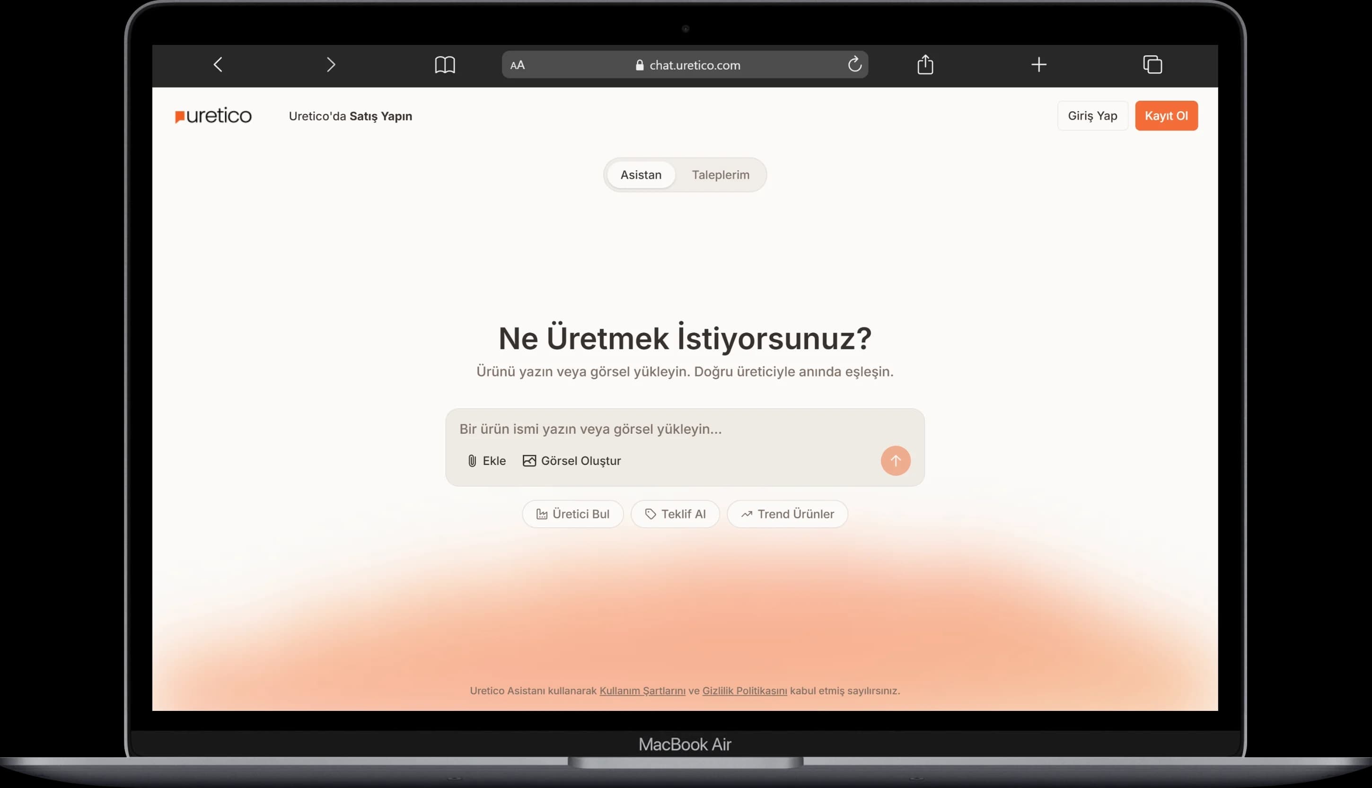Focus the product name prompt field

tap(685, 429)
